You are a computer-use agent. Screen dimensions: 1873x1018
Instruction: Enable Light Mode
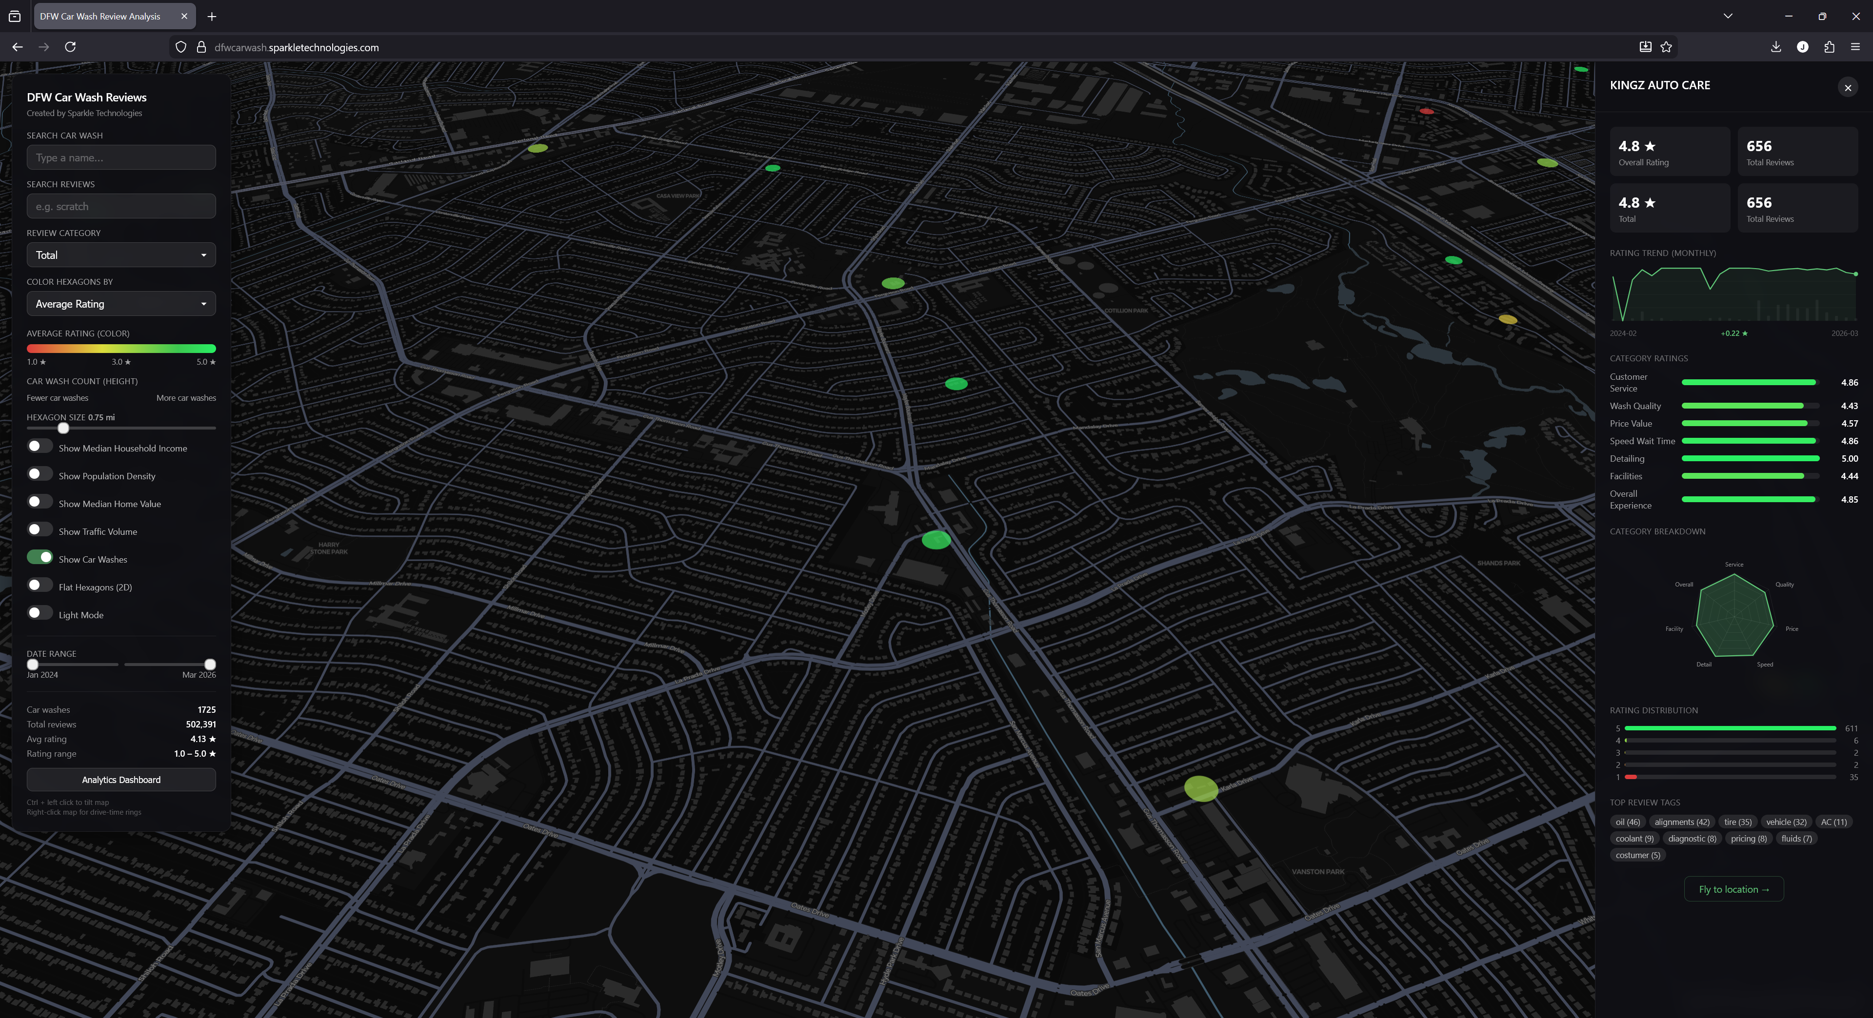[40, 613]
